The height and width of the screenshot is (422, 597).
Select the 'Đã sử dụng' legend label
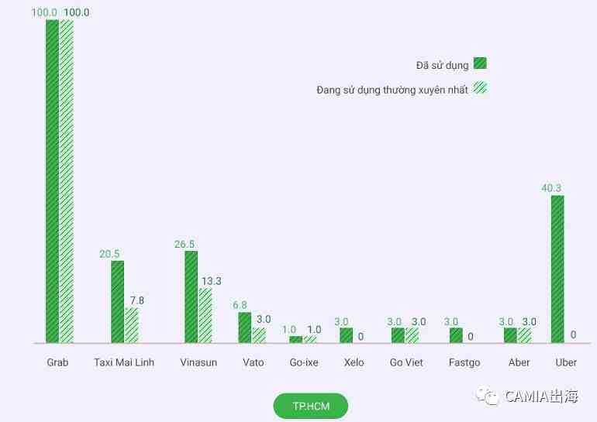tap(442, 65)
